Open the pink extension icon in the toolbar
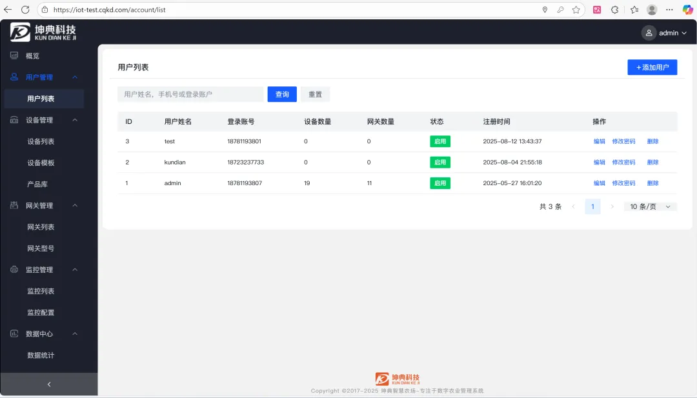This screenshot has width=697, height=398. coord(597,9)
